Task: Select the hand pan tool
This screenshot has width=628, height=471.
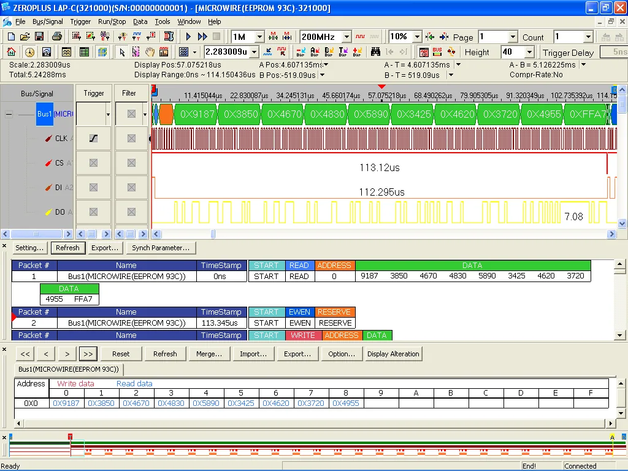Action: 150,52
